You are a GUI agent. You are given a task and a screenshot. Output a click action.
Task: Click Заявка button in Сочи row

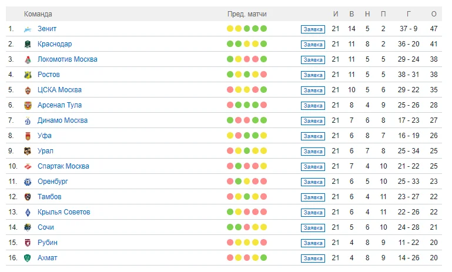point(313,228)
